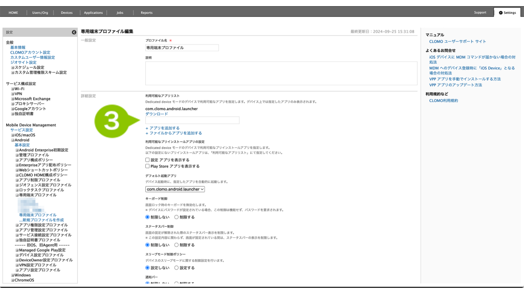Select 制限する under キーガード制御
This screenshot has height=294, width=524.
pyautogui.click(x=177, y=217)
